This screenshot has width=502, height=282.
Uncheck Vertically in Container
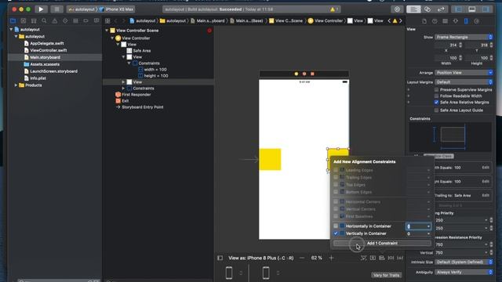(336, 233)
